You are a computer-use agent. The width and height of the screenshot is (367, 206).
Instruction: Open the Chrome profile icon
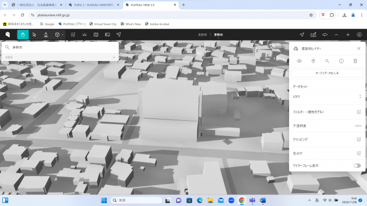click(353, 15)
